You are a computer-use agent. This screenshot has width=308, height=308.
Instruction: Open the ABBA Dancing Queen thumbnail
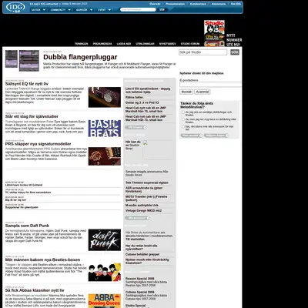[x=105, y=301]
